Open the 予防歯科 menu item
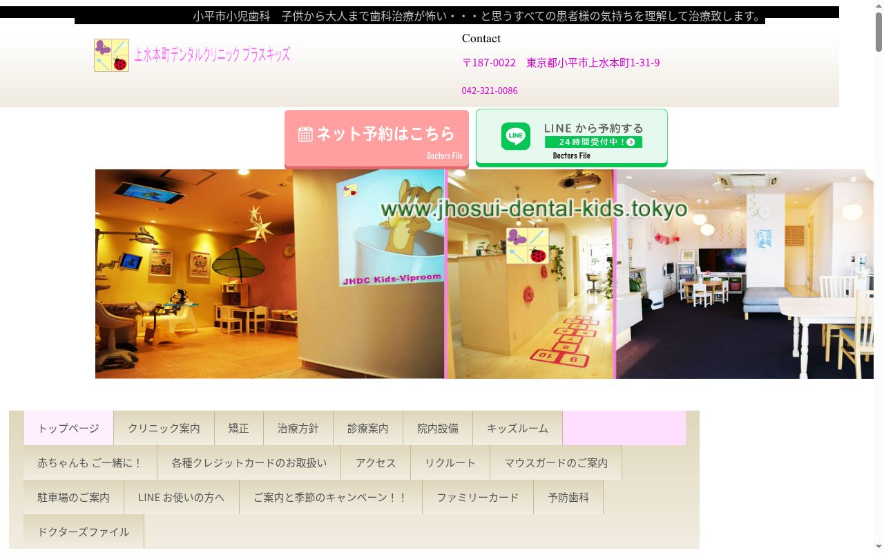Screen dimensions: 884x553 [x=568, y=498]
